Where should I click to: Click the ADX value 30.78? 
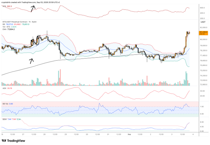point(10,88)
